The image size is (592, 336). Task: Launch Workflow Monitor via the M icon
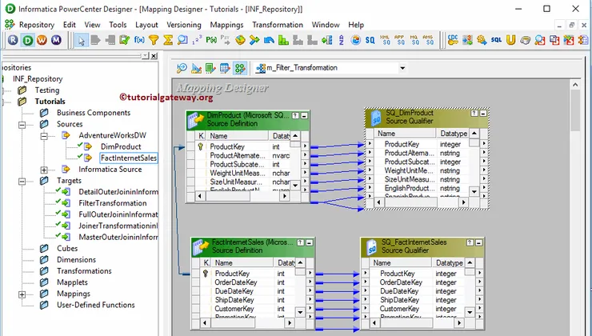pyautogui.click(x=56, y=40)
